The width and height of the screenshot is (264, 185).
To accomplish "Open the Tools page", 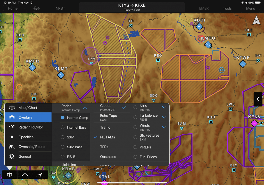I will click(x=227, y=9).
